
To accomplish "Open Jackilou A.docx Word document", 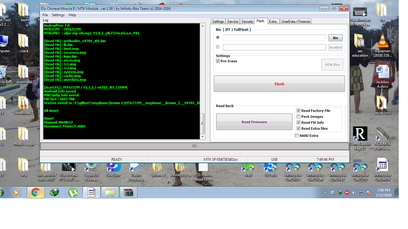I will pyautogui.click(x=382, y=77).
